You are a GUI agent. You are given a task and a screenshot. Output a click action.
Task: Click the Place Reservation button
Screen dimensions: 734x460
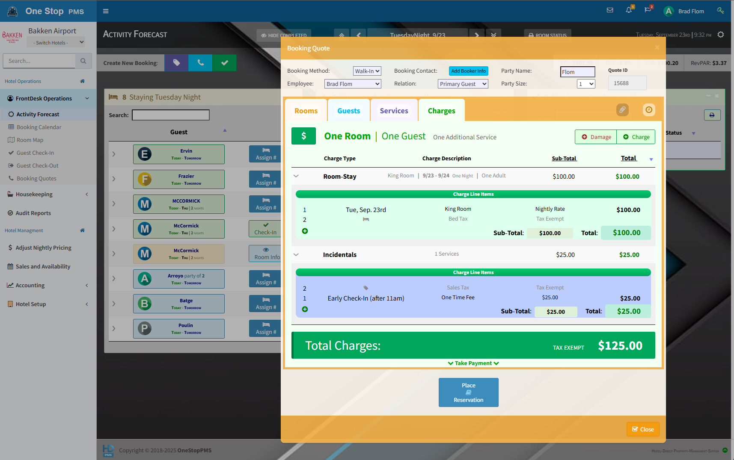[468, 392]
